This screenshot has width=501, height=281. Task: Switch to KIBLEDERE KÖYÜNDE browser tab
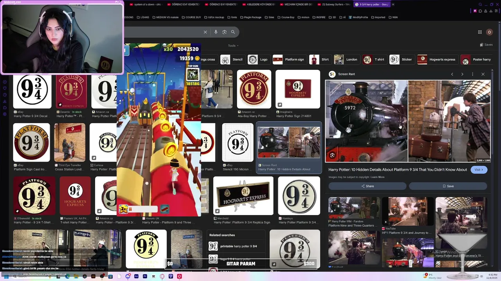(259, 4)
